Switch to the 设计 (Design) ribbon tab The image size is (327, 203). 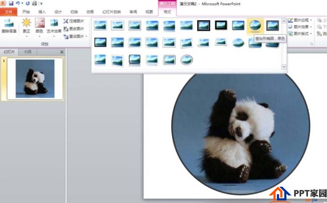click(x=58, y=12)
